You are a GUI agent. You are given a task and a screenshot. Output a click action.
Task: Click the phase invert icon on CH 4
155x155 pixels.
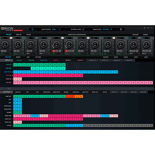(44, 51)
